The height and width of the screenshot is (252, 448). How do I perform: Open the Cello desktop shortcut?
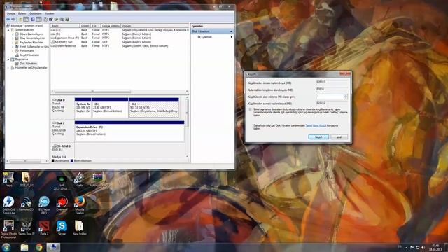pyautogui.click(x=79, y=179)
